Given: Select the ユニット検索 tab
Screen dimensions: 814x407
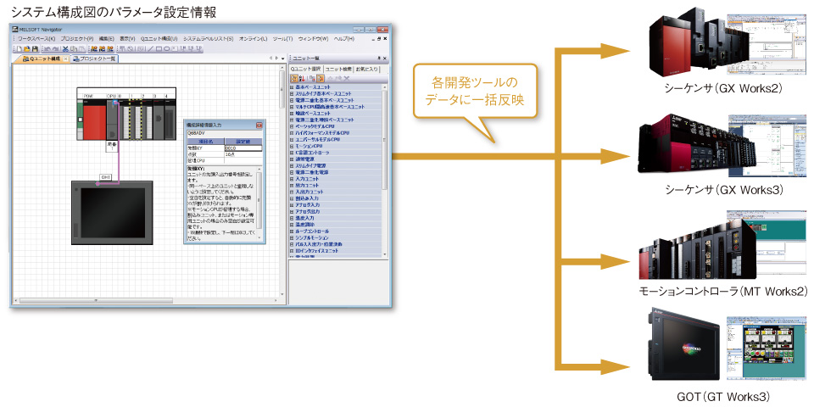Looking at the screenshot, I should tap(338, 69).
